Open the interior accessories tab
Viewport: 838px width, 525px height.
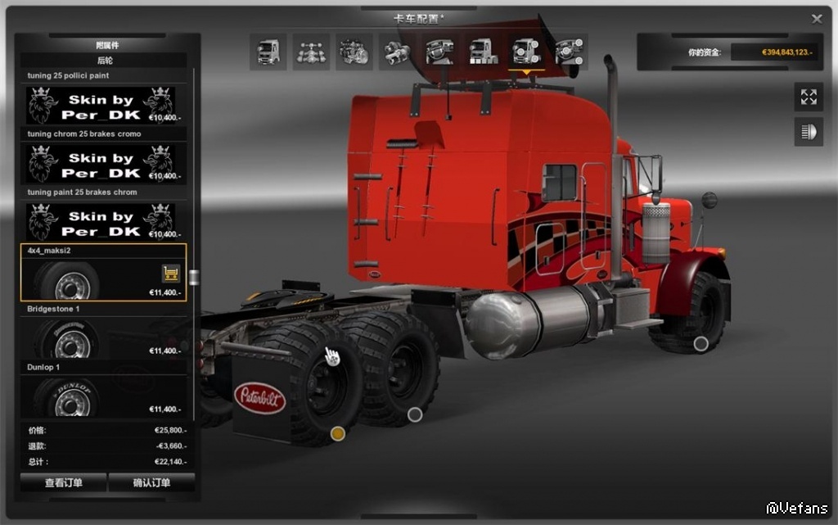coord(570,52)
